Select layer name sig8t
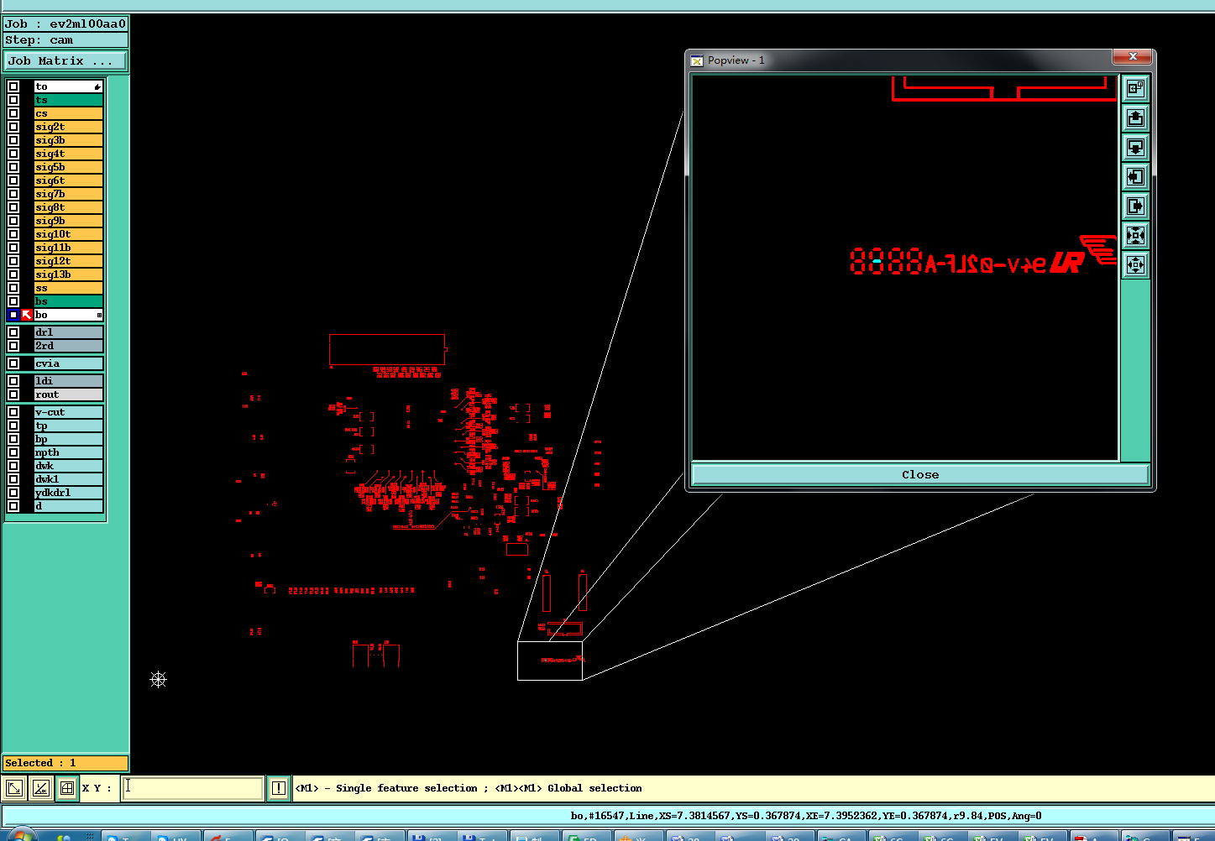The height and width of the screenshot is (841, 1215). pos(68,207)
